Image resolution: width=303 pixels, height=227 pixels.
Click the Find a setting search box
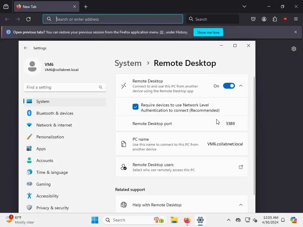65,87
